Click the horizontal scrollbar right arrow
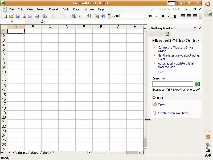The width and height of the screenshot is (213, 160). [140, 153]
